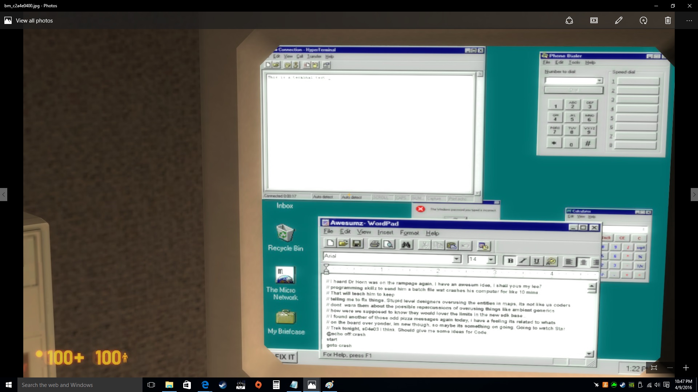The image size is (698, 392).
Task: Rotate the photo using the rotate icon
Action: 643,21
